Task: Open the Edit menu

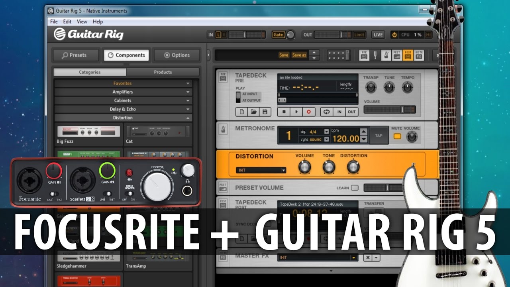Action: click(67, 22)
